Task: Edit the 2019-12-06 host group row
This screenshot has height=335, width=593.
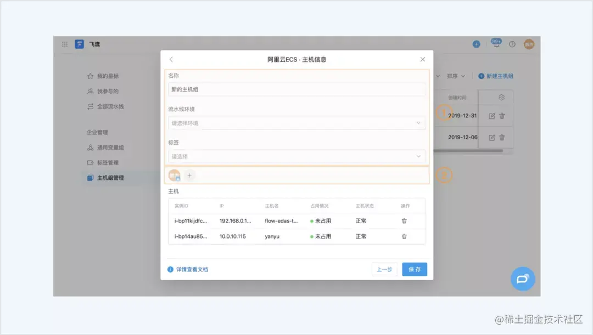Action: click(x=491, y=138)
